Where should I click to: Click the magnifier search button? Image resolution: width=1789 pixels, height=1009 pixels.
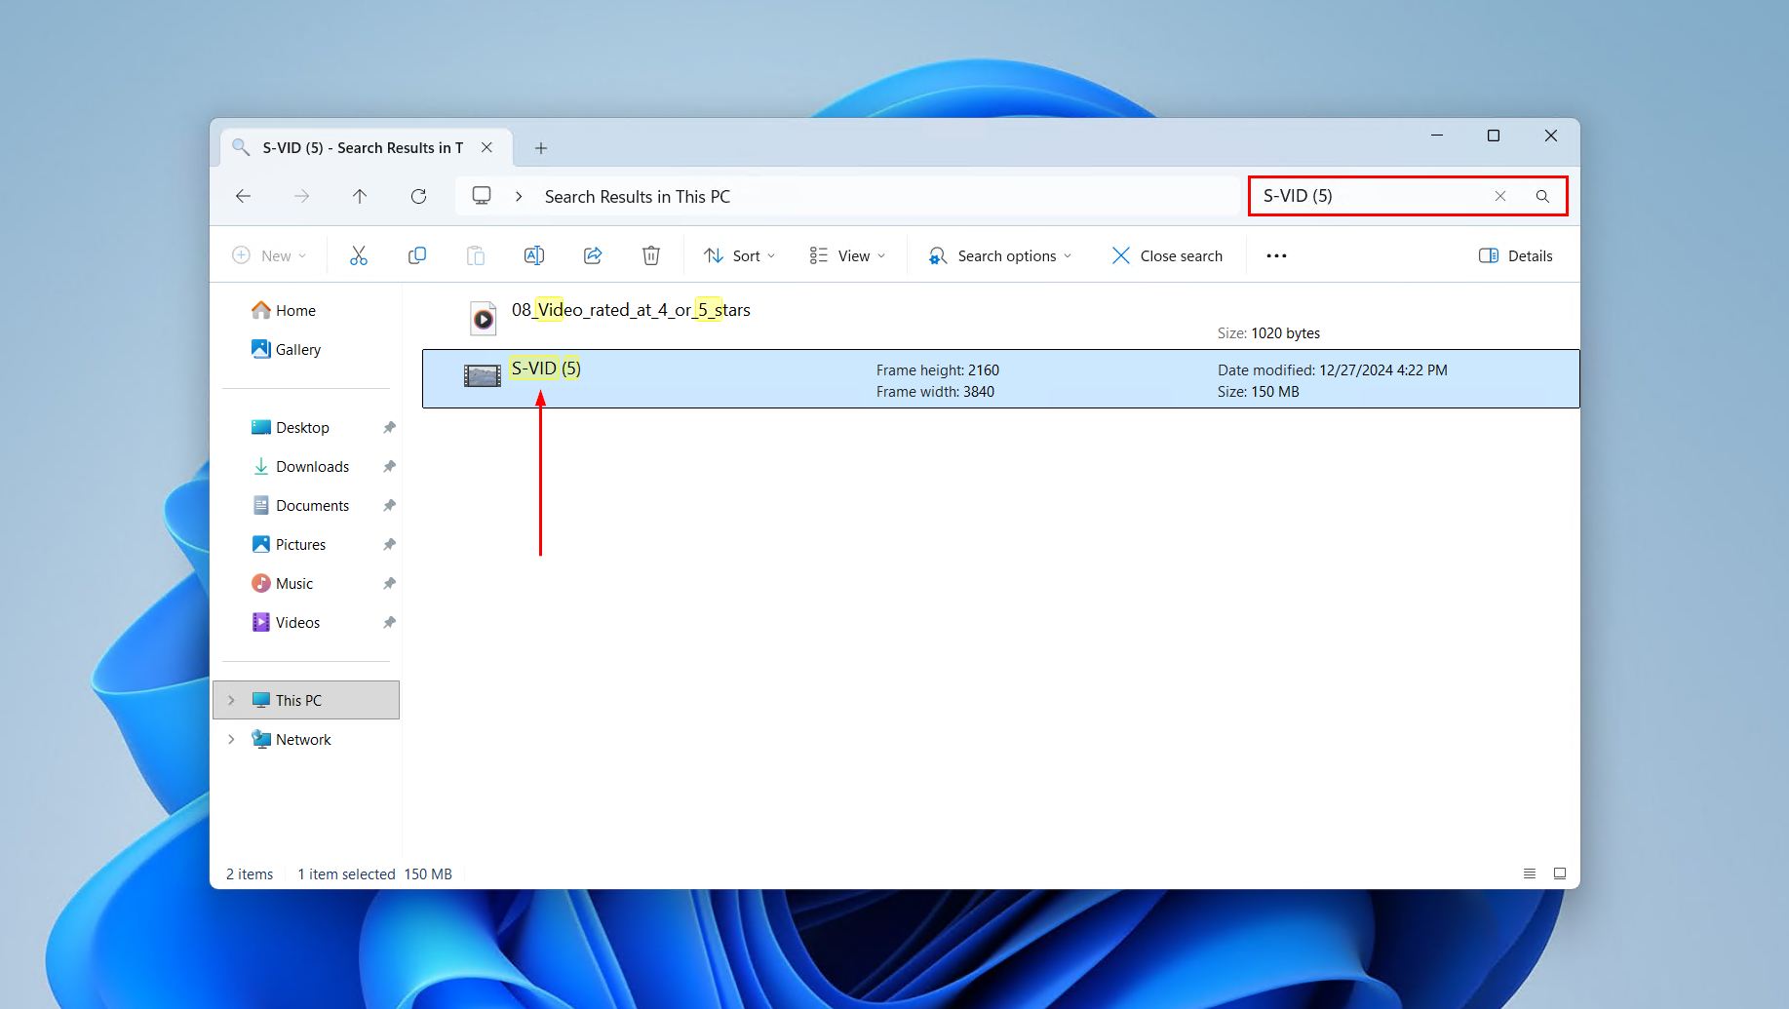tap(1542, 196)
